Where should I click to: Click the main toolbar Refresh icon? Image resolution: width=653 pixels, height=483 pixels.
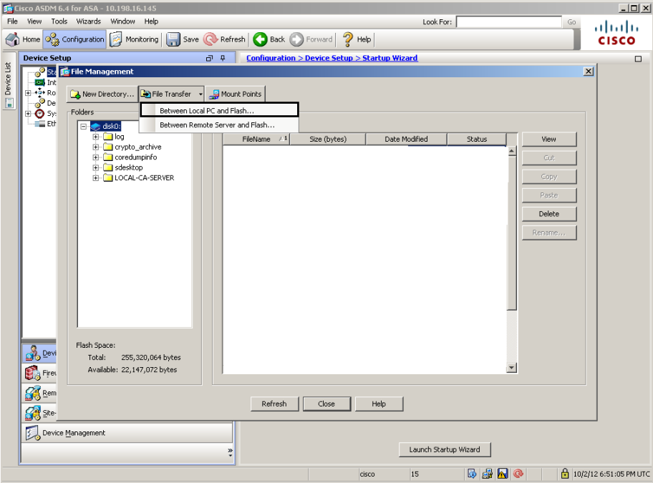click(211, 39)
